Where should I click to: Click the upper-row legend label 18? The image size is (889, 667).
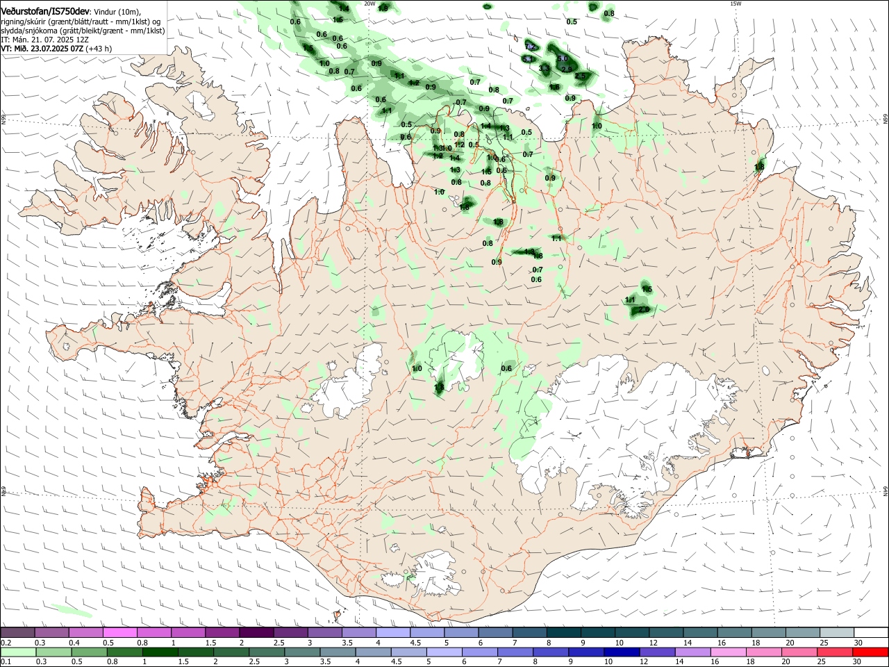pyautogui.click(x=755, y=643)
